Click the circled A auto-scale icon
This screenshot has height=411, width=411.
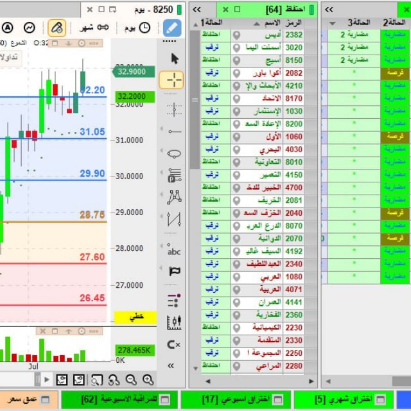pyautogui.click(x=8, y=28)
